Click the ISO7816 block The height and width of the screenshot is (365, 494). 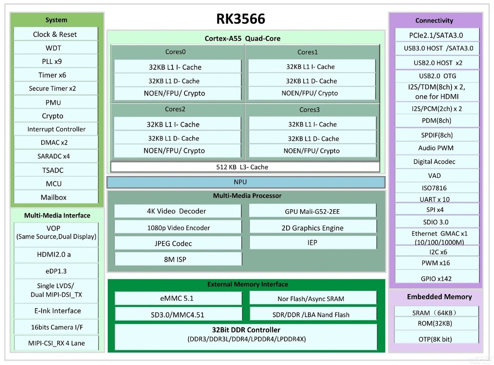tap(437, 188)
